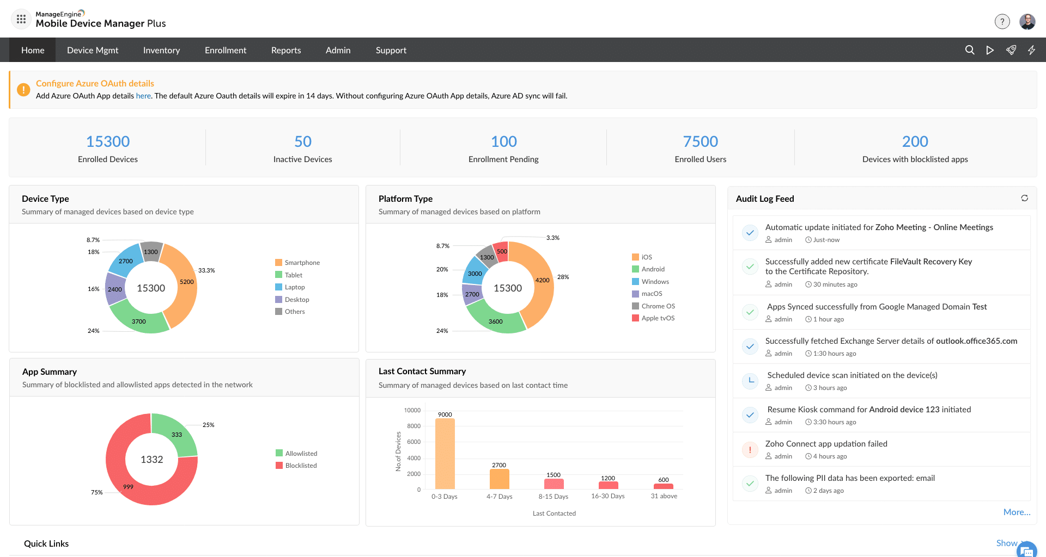Click the 'here' link for Azure OAuth
Image resolution: width=1046 pixels, height=557 pixels.
point(143,96)
